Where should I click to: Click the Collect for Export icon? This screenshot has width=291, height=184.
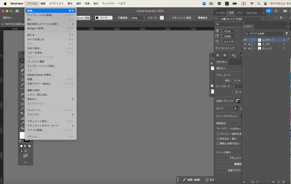[x=257, y=182]
